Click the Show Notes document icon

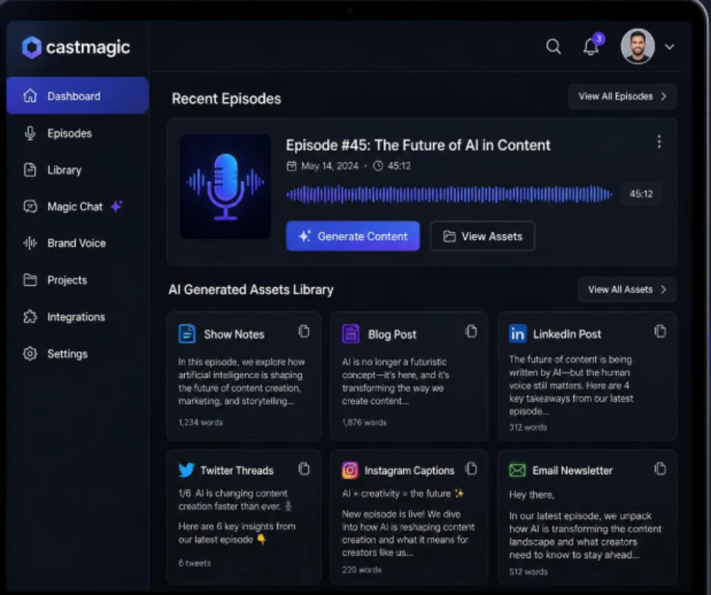click(187, 334)
